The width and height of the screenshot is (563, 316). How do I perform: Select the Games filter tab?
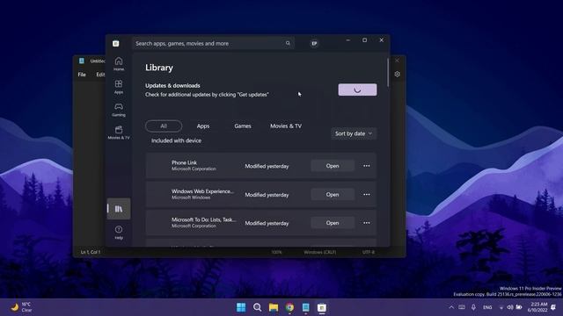[243, 126]
